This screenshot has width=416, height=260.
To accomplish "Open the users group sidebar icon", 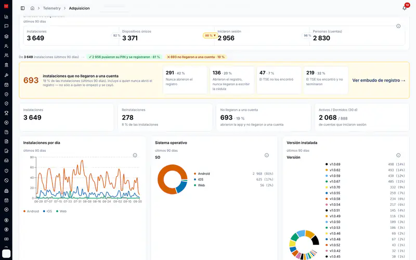I will point(6,56).
